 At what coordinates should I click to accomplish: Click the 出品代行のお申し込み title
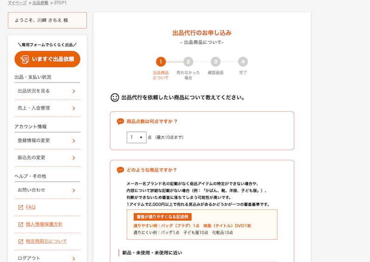click(x=202, y=33)
